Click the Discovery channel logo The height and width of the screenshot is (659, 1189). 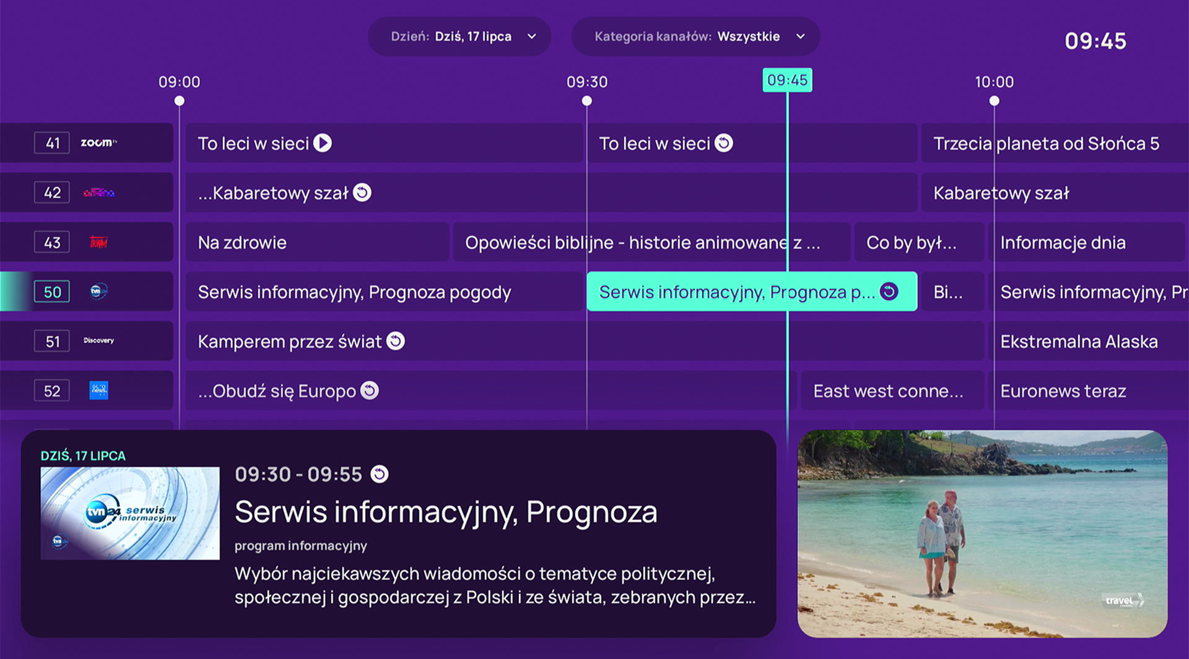click(98, 341)
